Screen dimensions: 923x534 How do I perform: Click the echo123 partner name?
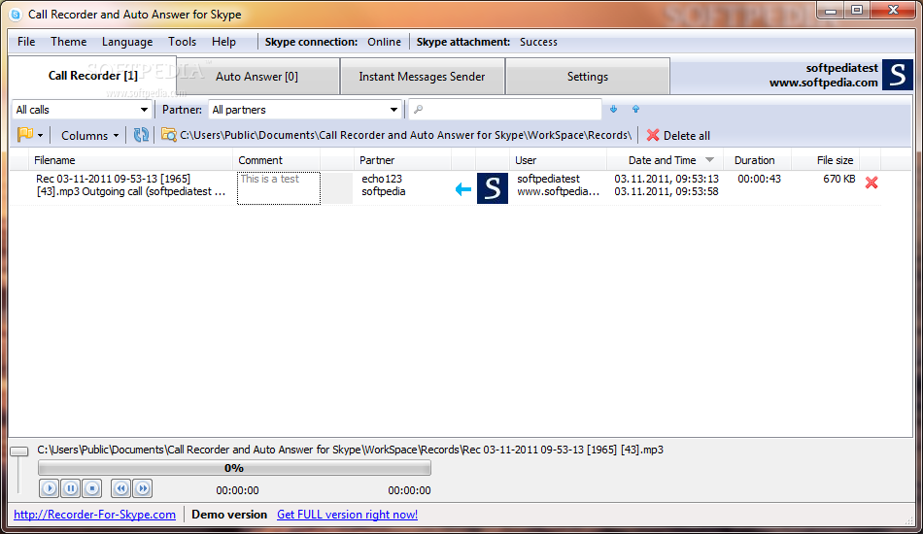click(382, 179)
